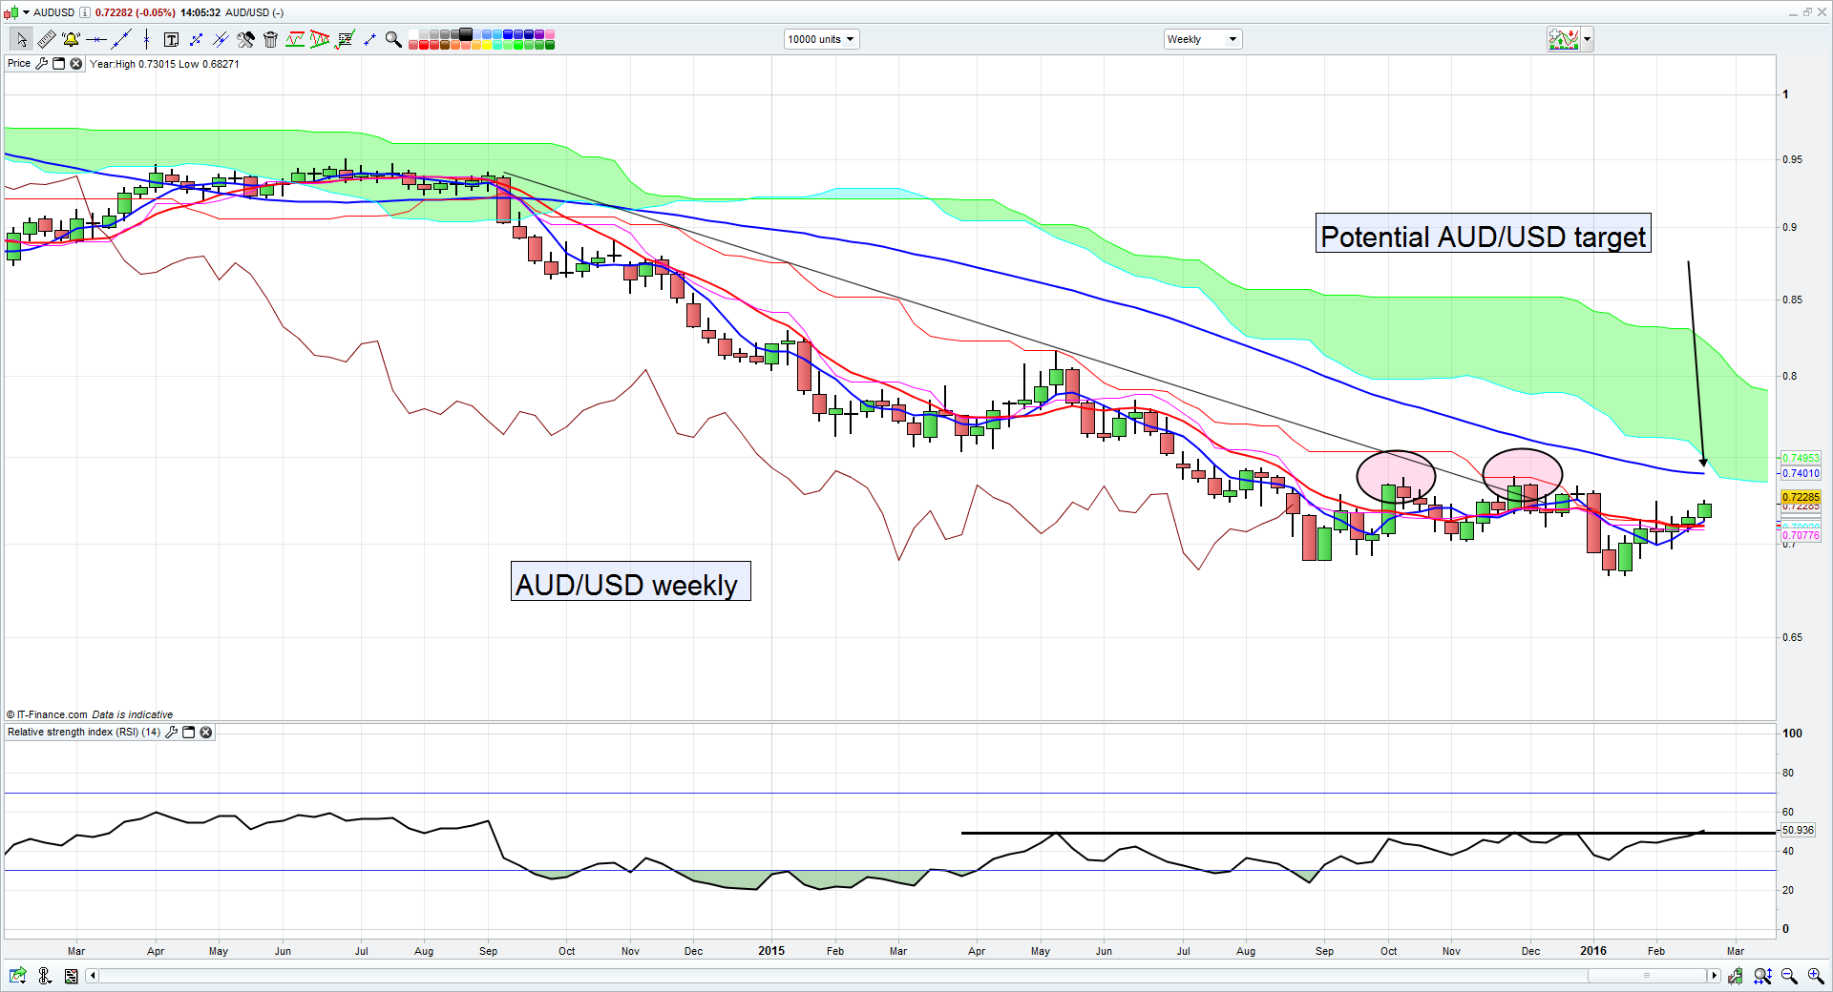Click the alert bell icon
This screenshot has width=1833, height=992.
[71, 39]
